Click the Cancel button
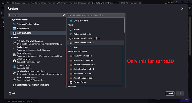Image resolution: width=192 pixels, height=103 pixels. pyautogui.click(x=170, y=93)
